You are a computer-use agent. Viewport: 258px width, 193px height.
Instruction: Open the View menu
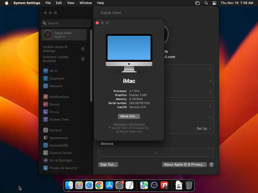tap(71, 3)
